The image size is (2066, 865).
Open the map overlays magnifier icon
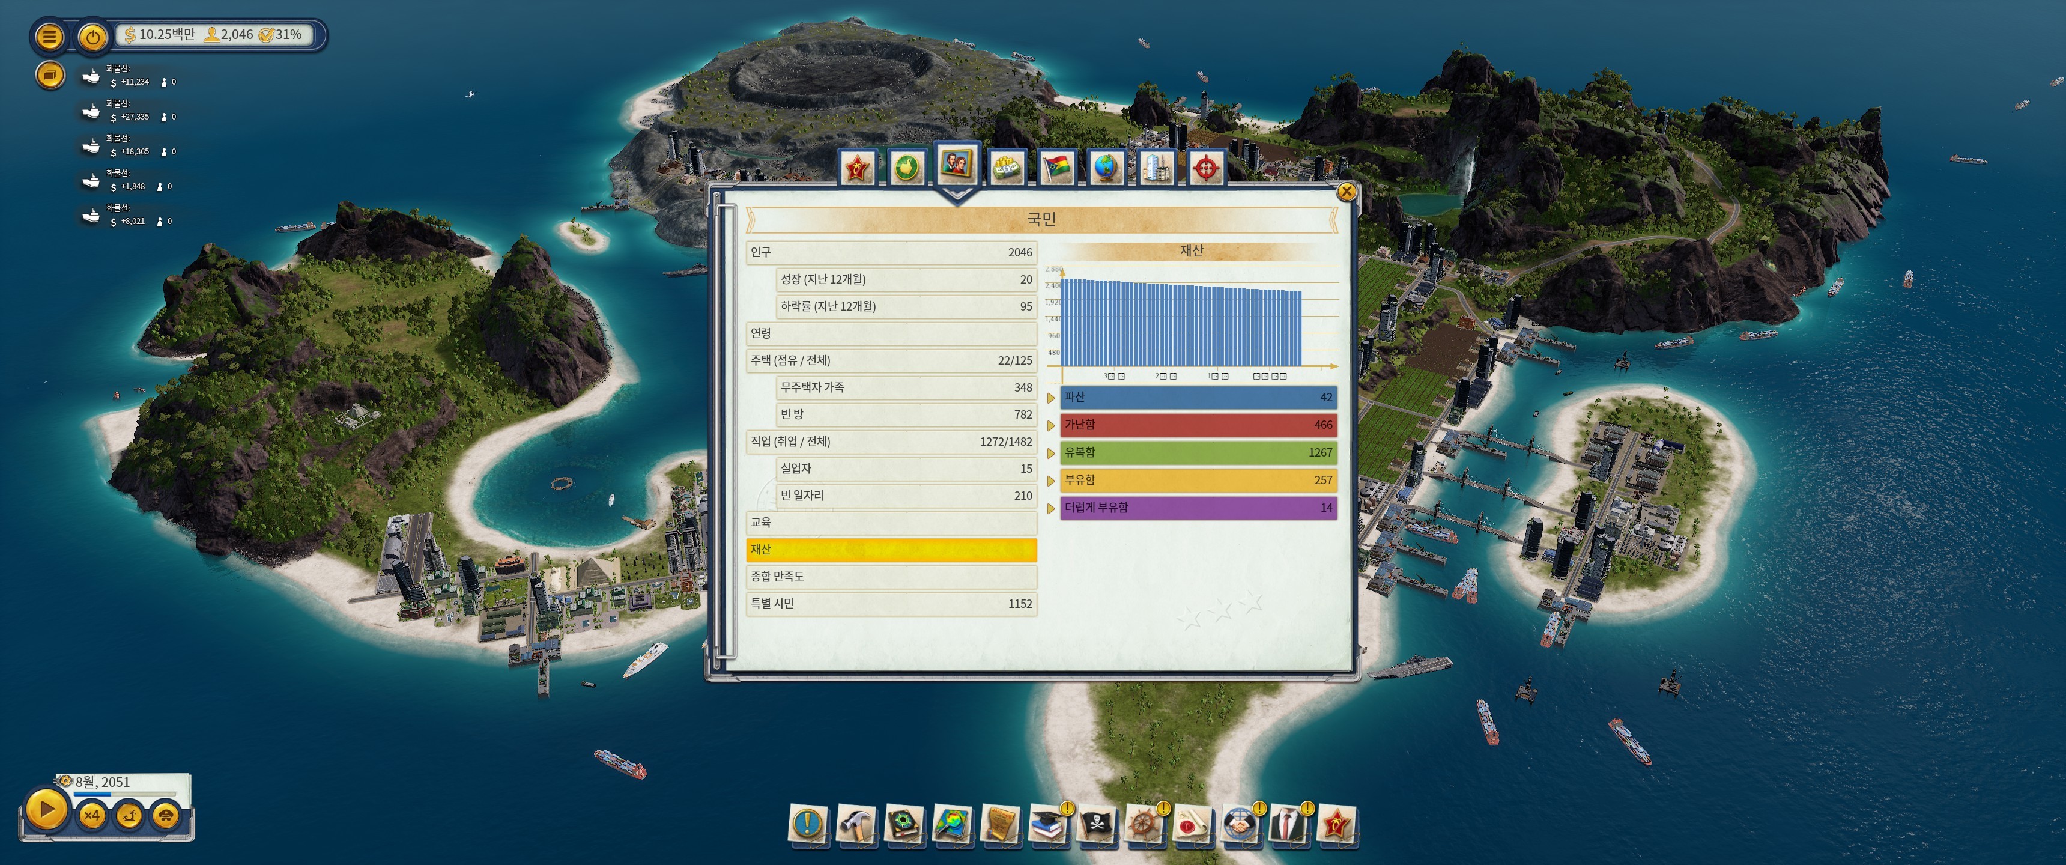(952, 824)
